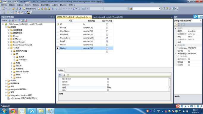
Task: Click the varchar(200) data type cell
Action: click(x=92, y=38)
